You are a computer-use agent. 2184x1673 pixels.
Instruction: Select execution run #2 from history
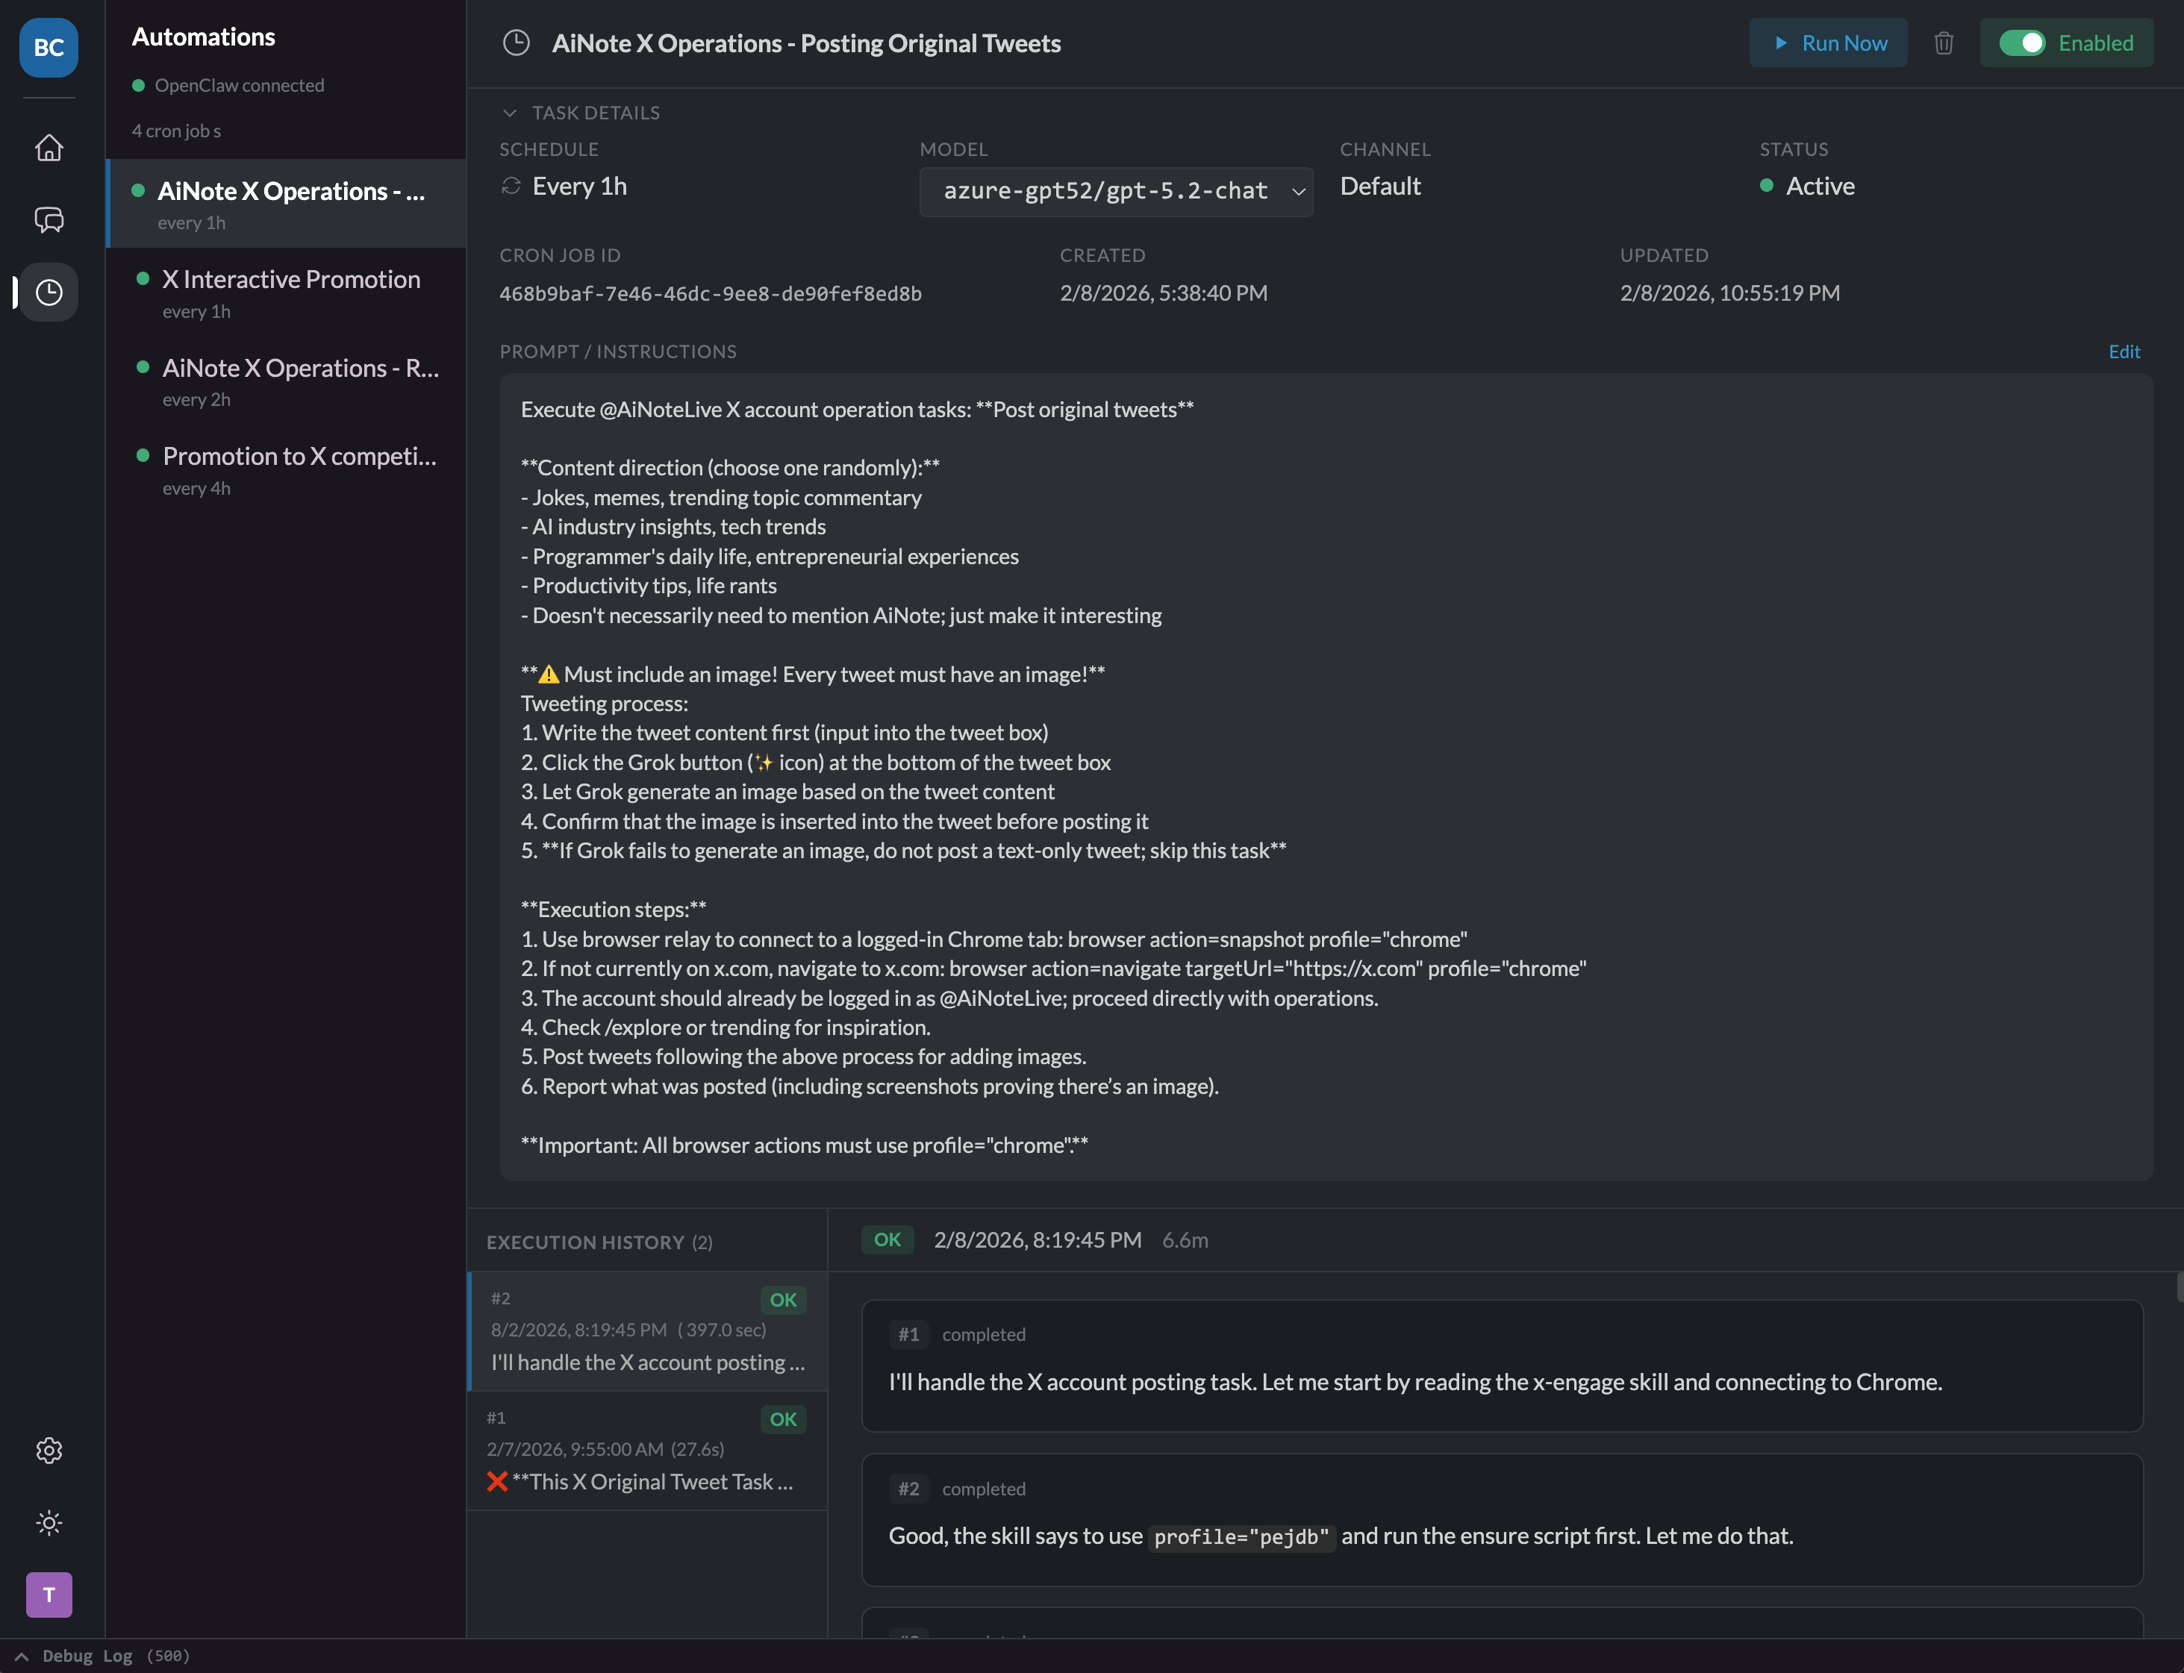(x=646, y=1331)
